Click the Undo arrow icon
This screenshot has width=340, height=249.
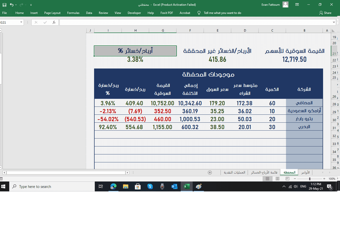pyautogui.click(x=11, y=5)
